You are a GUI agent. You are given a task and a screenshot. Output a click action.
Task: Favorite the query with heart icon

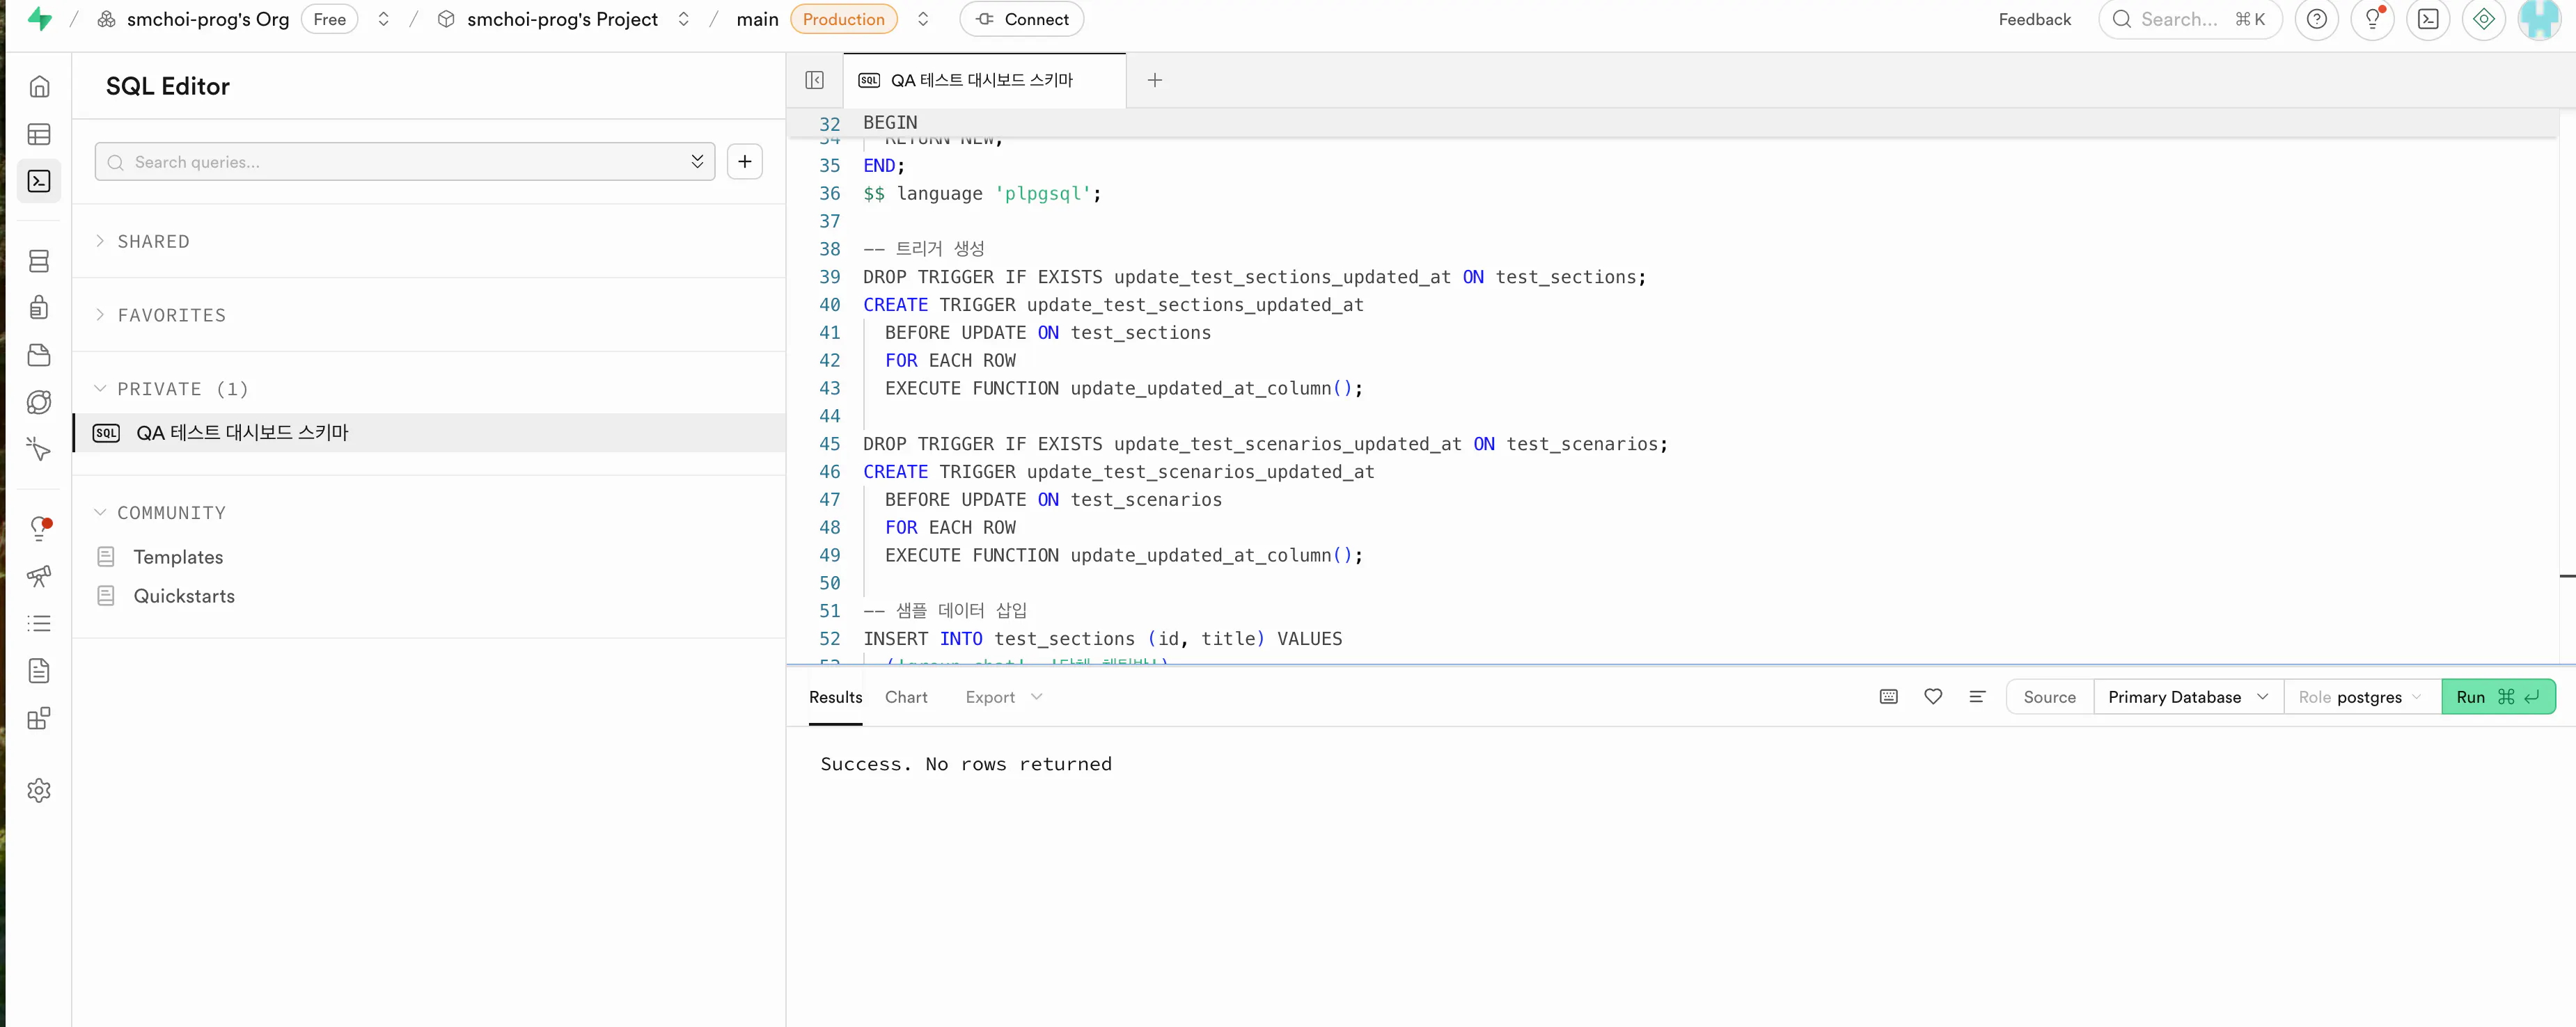[x=1932, y=696]
